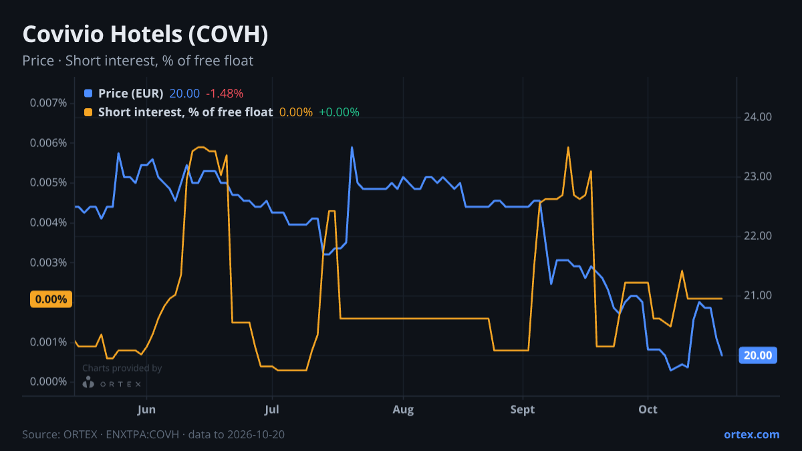Click the Sept label on the time axis

tap(523, 410)
